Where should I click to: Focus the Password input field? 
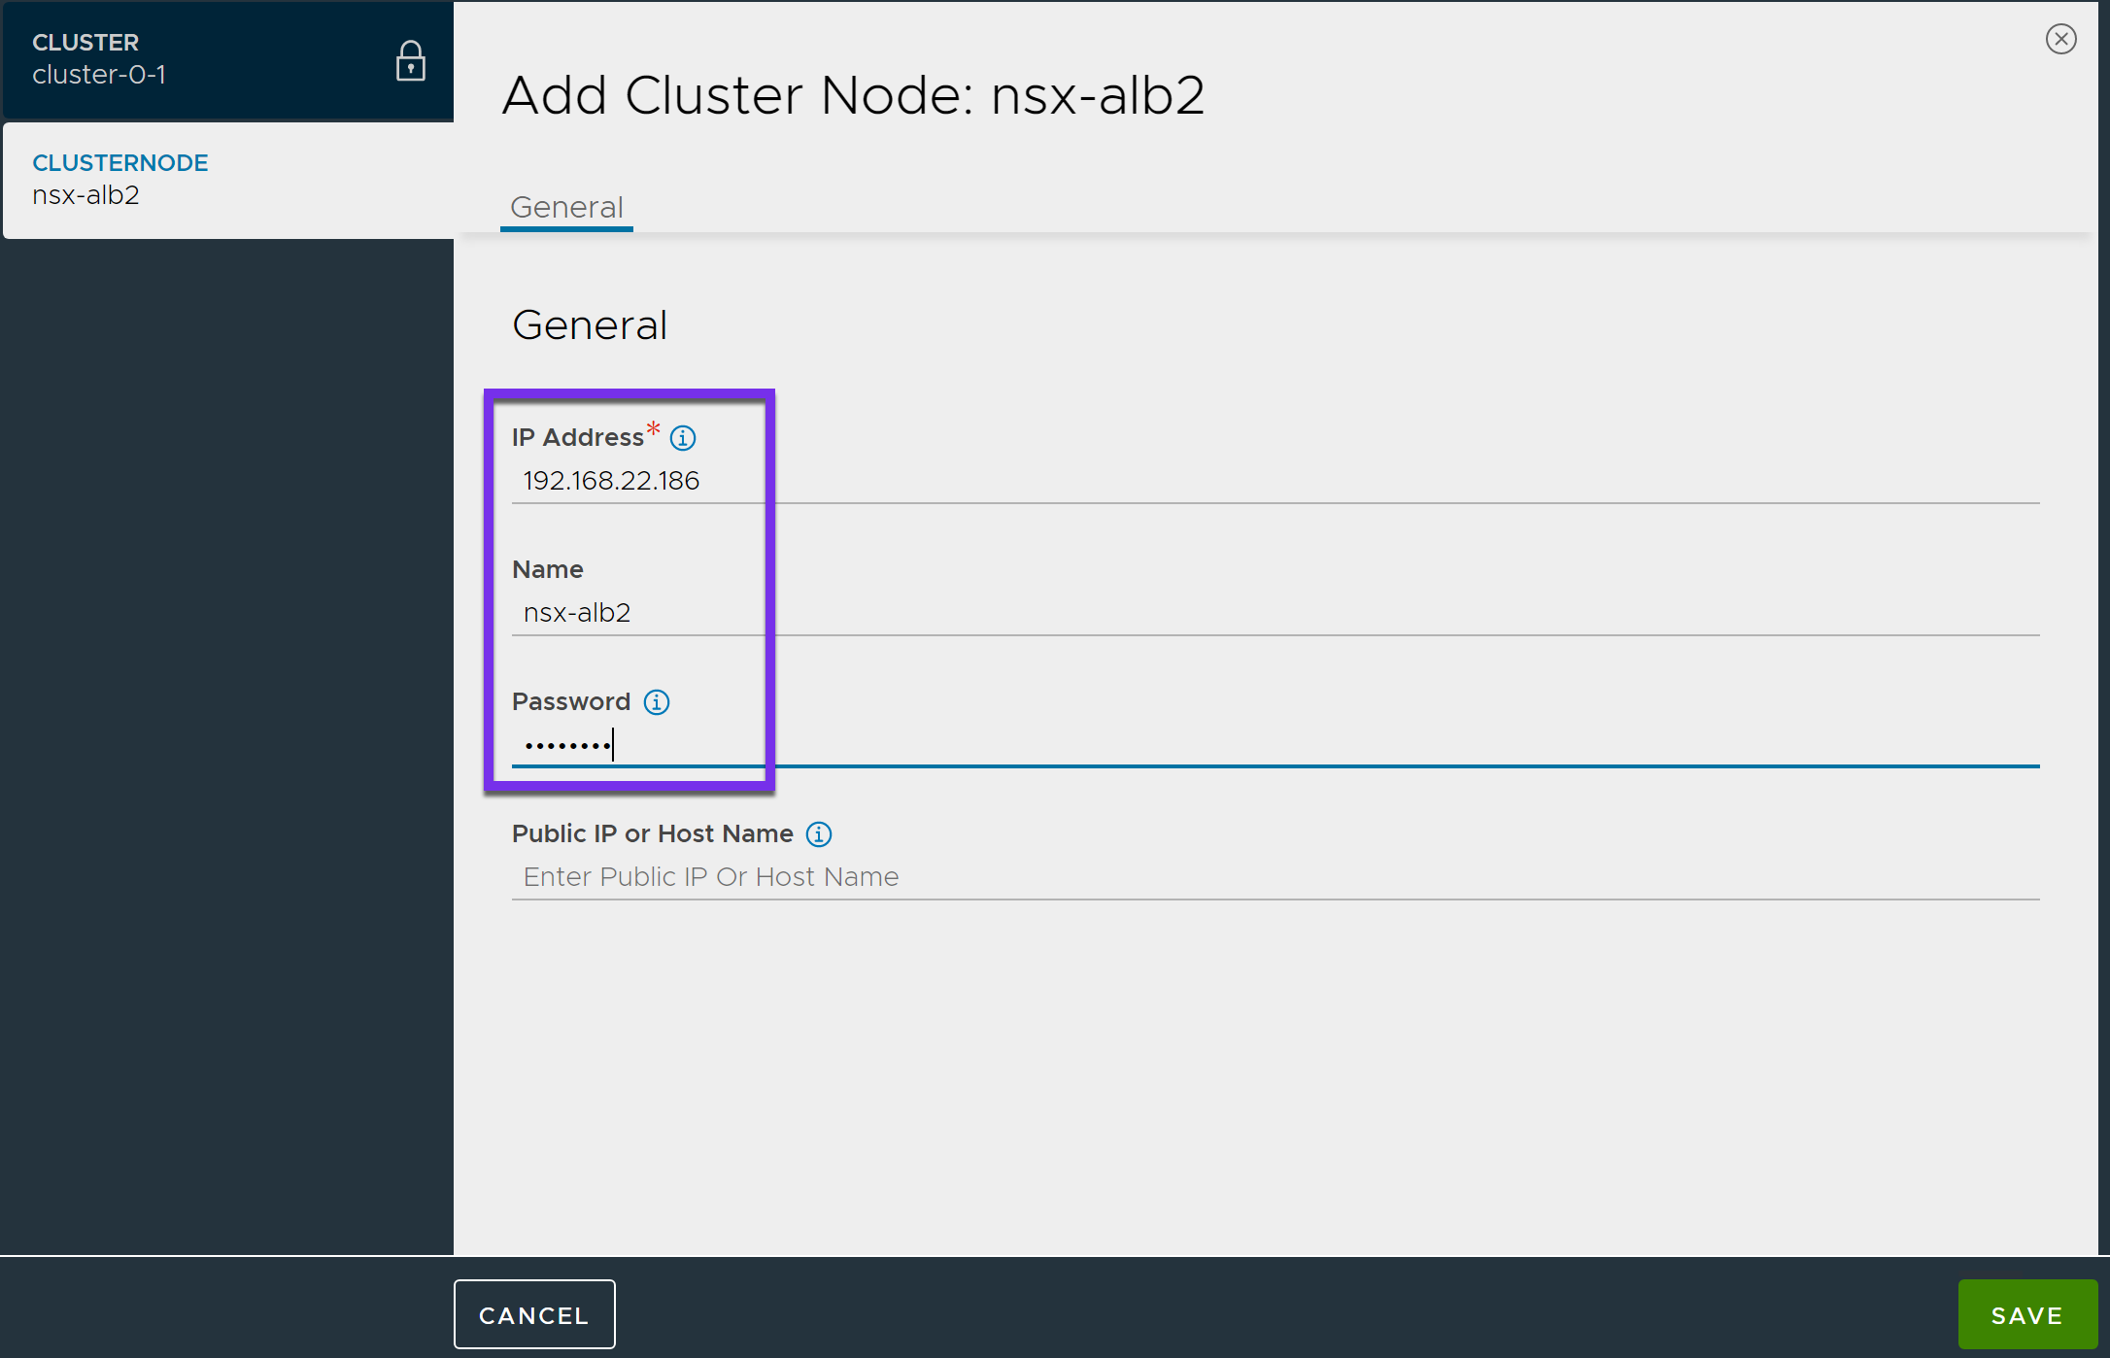1263,745
